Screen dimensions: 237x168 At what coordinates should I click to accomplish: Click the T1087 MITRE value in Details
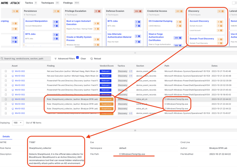coord(32,142)
